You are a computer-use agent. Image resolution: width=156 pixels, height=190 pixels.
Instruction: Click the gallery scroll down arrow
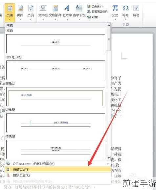(109, 158)
